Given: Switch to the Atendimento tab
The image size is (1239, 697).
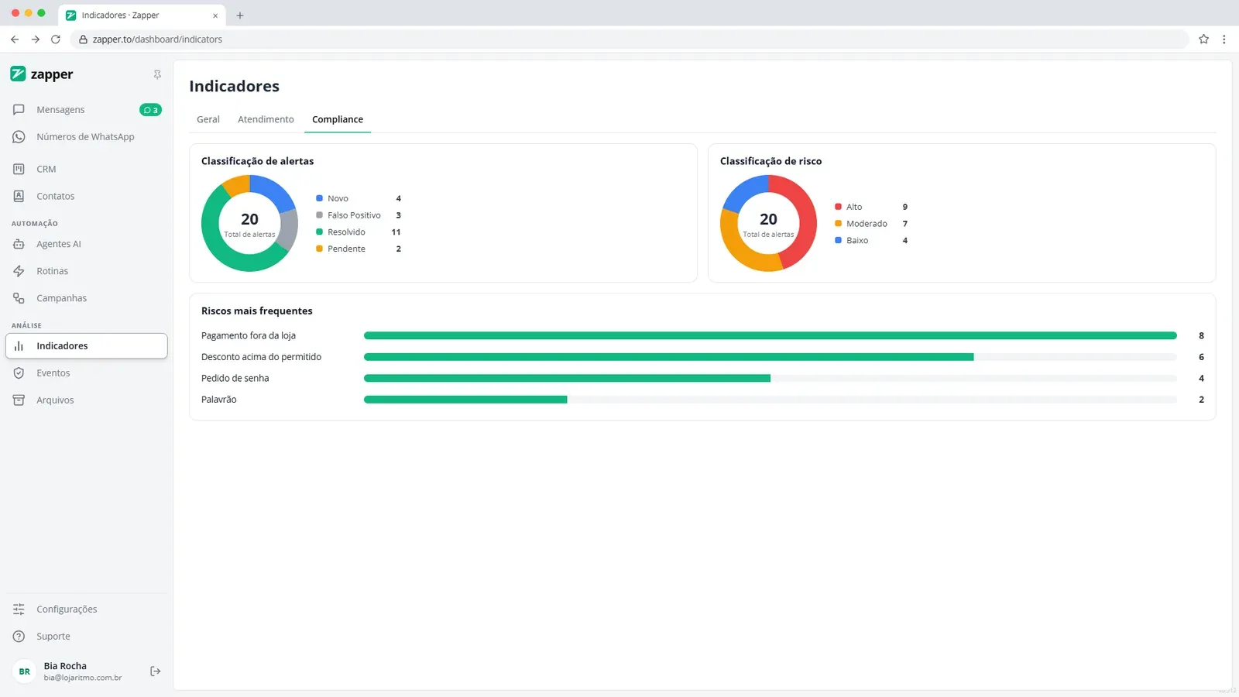Looking at the screenshot, I should [266, 119].
